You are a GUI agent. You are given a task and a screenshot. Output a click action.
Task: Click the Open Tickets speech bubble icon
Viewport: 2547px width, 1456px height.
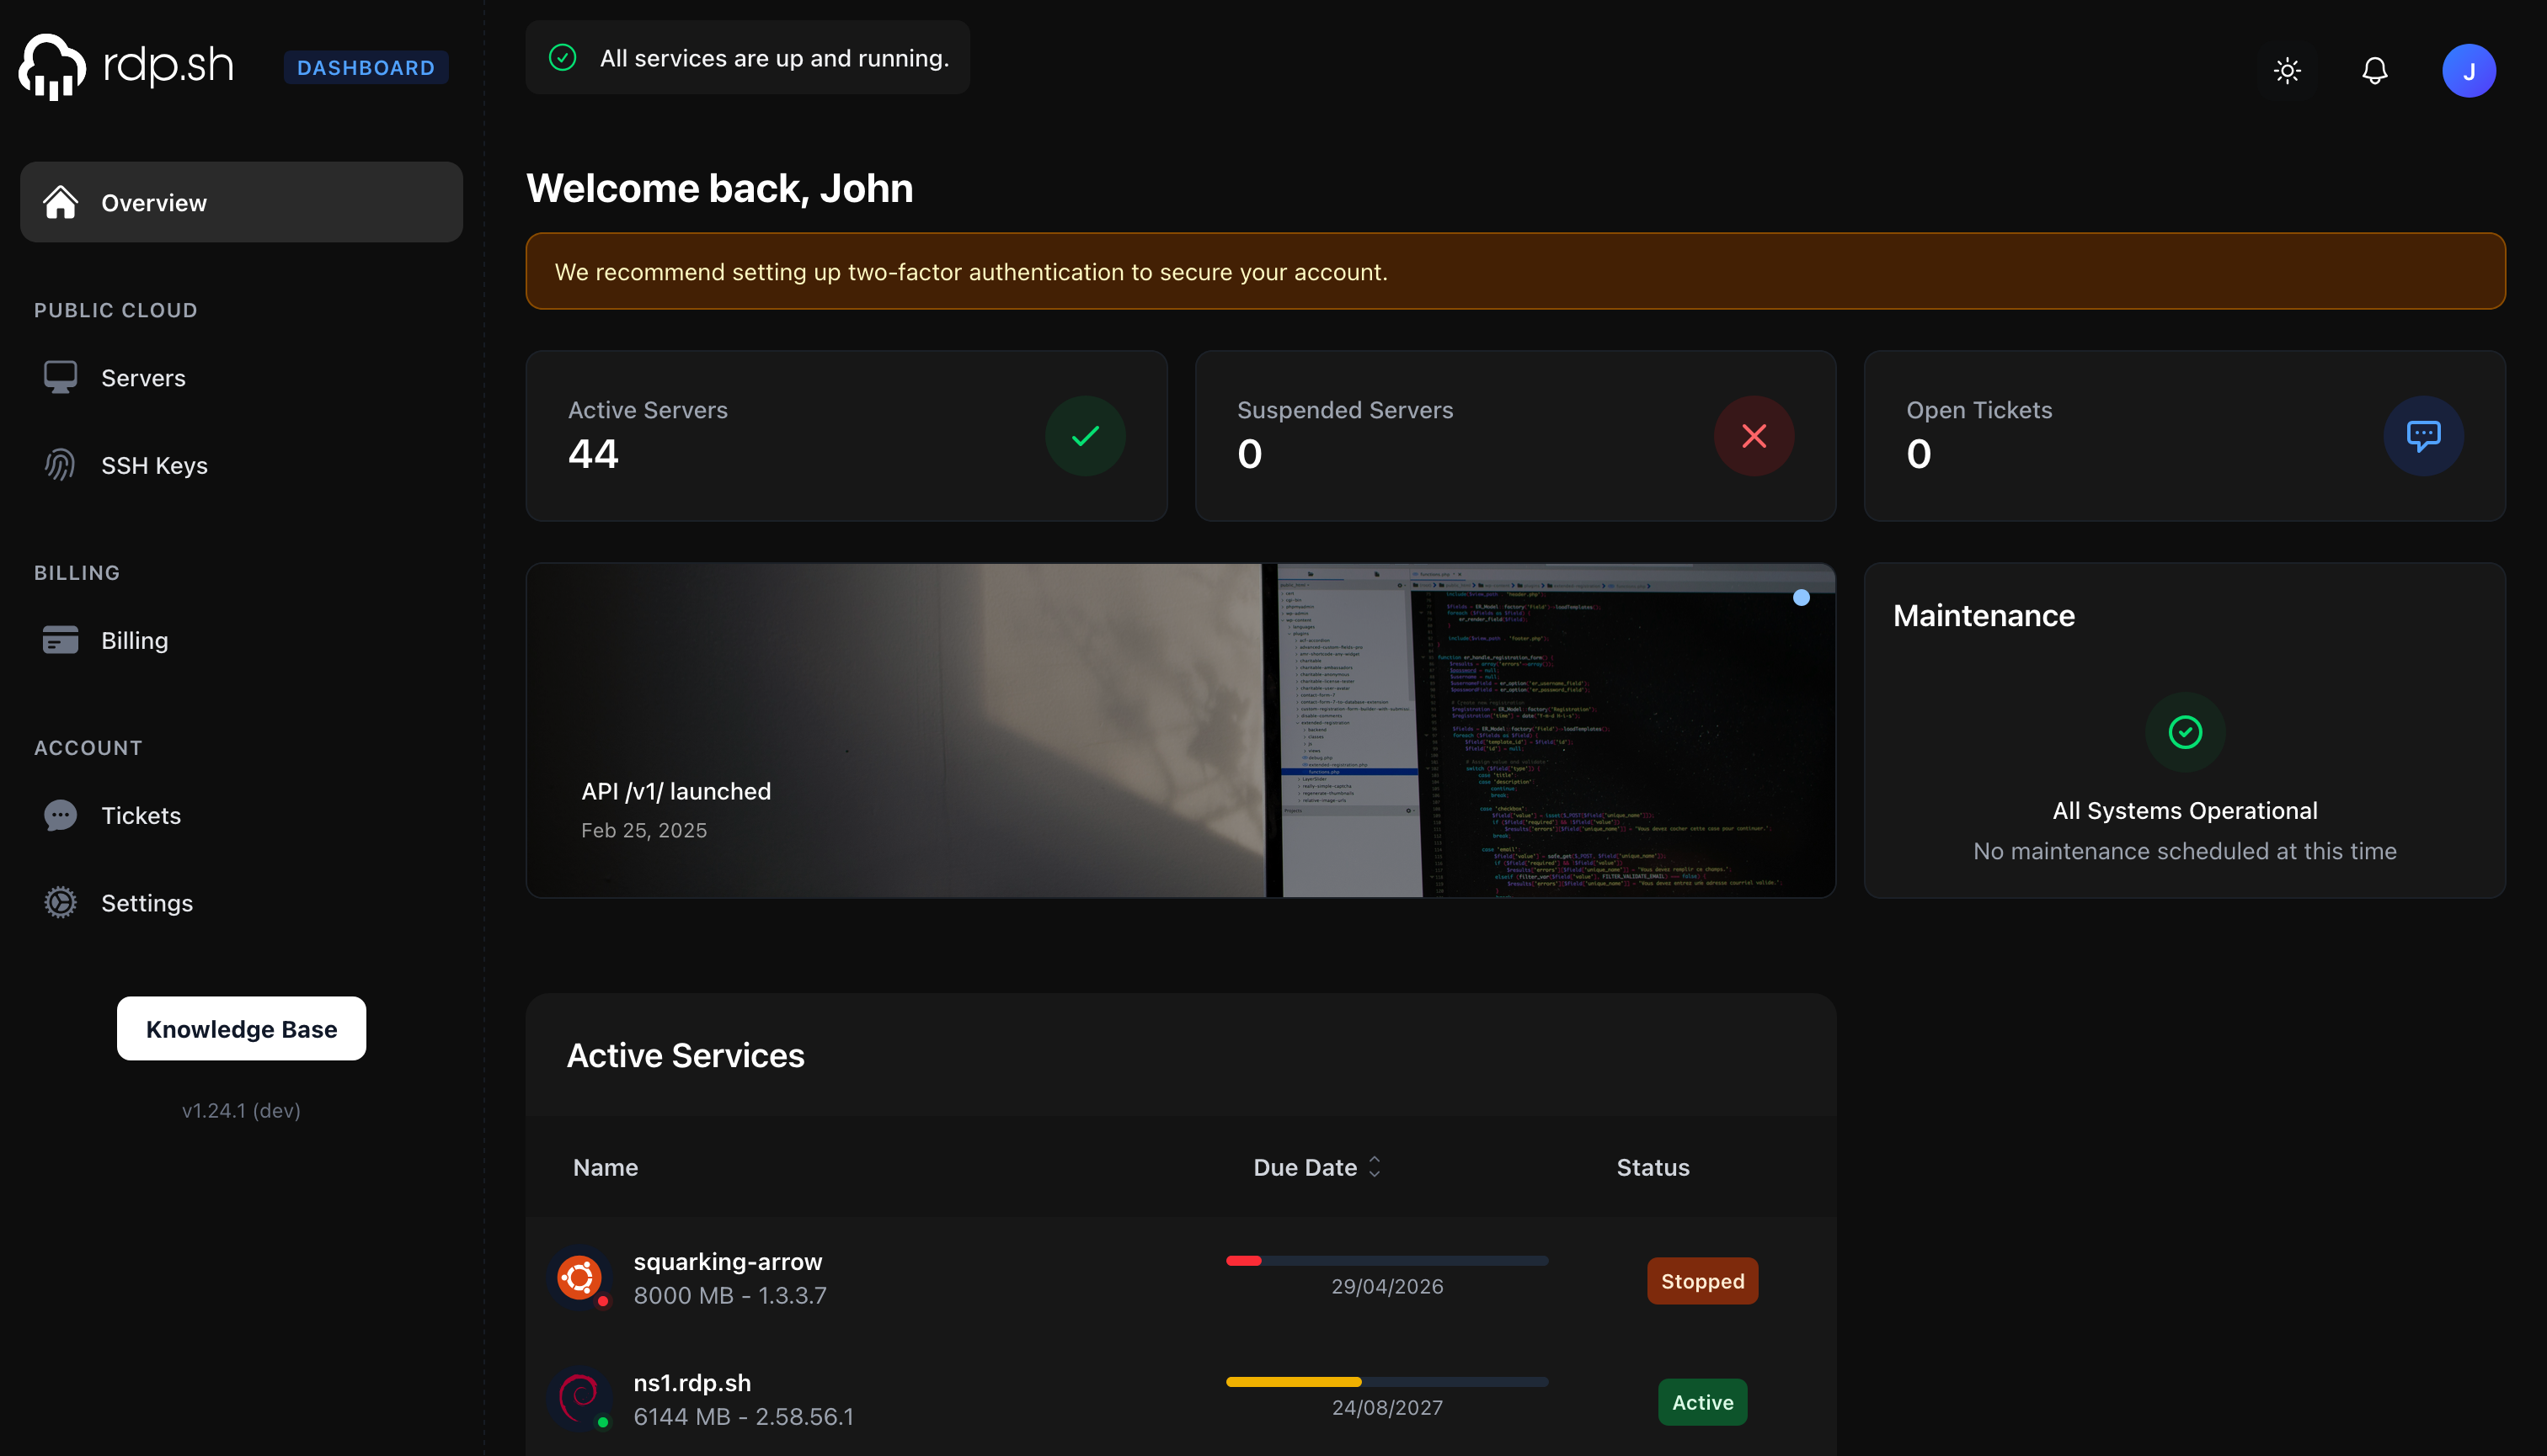coord(2423,436)
